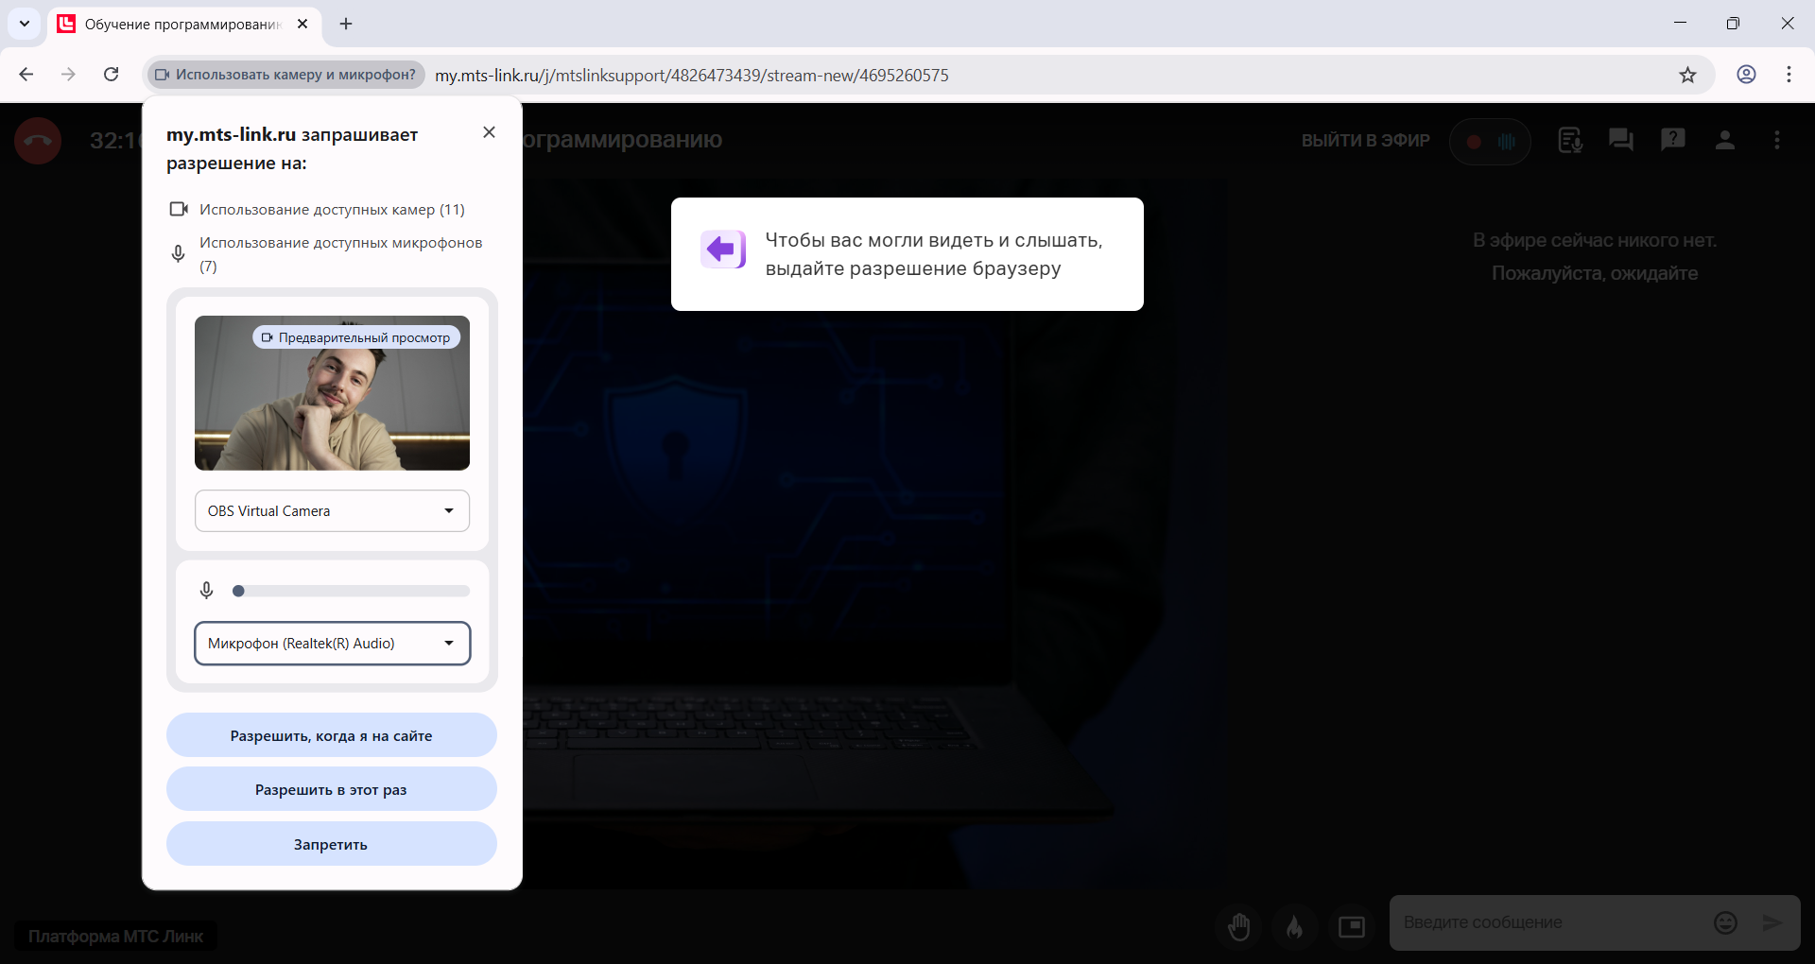The width and height of the screenshot is (1815, 964).
Task: Click the camera and microphone permission chip
Action: (285, 75)
